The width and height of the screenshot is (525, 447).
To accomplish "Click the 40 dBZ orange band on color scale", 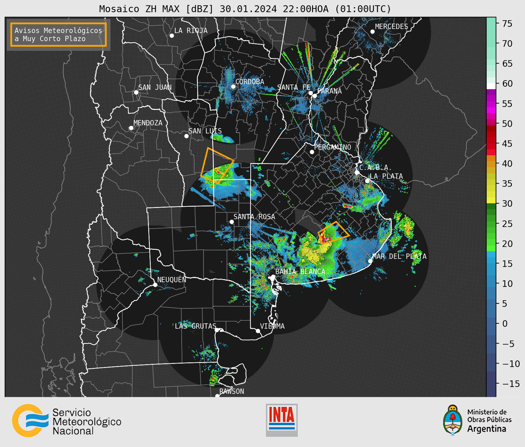I will pyautogui.click(x=491, y=164).
